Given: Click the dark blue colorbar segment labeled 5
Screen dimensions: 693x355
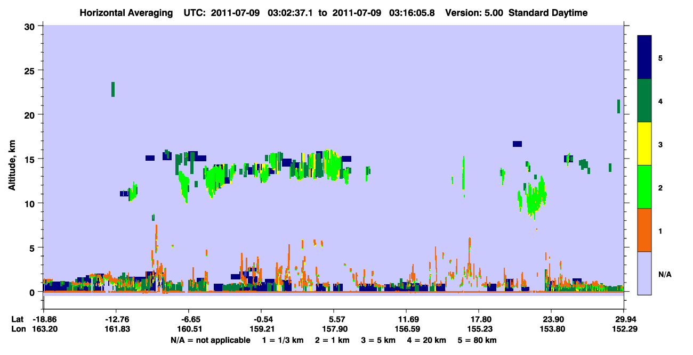Looking at the screenshot, I should pyautogui.click(x=644, y=57).
